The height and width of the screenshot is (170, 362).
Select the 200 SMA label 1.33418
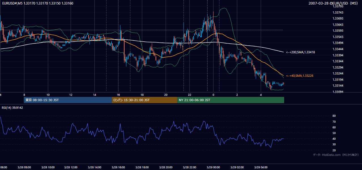(301, 52)
